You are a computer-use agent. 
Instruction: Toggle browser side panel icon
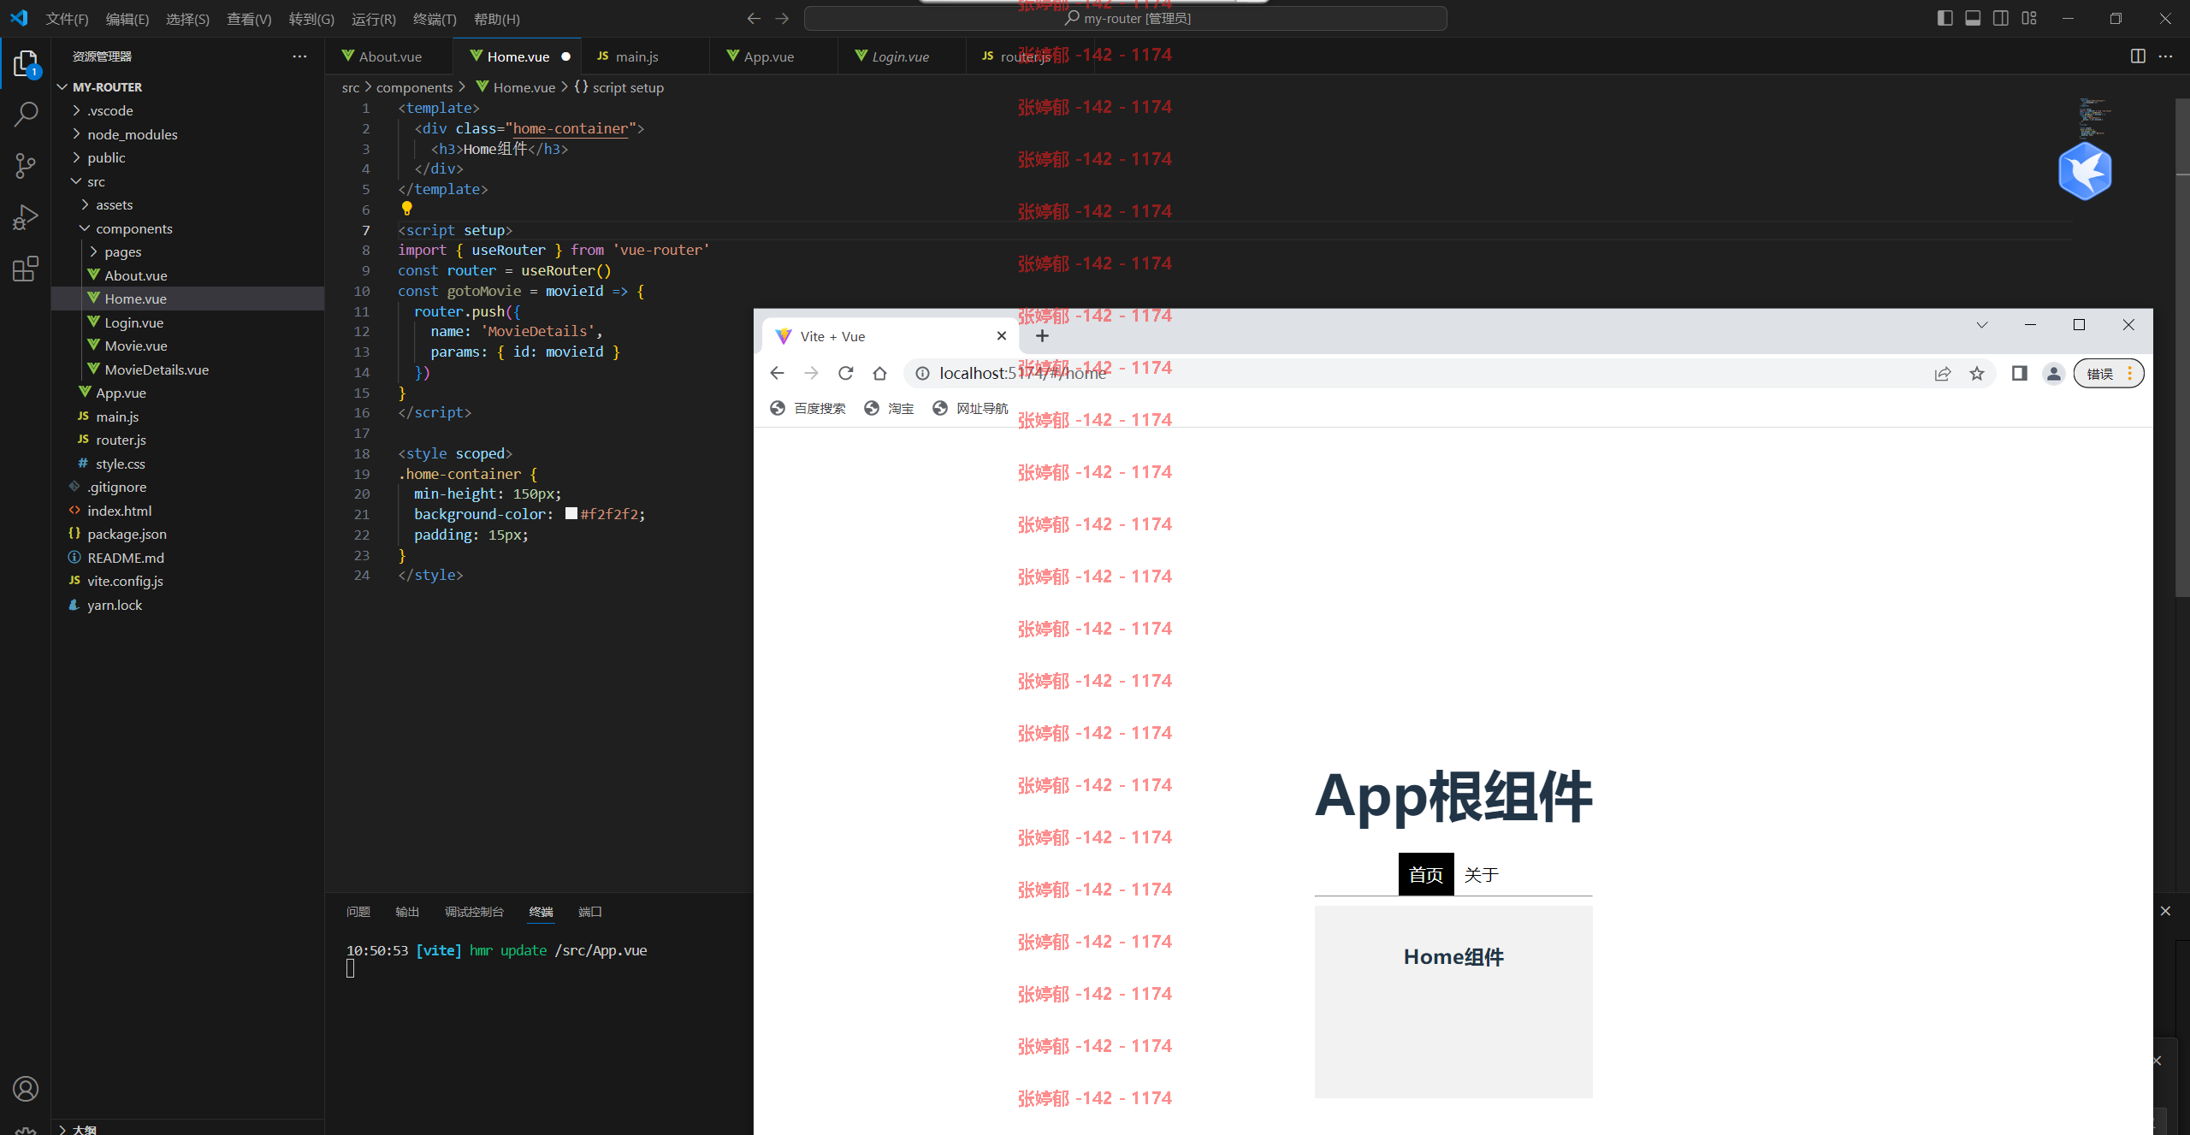2019,373
